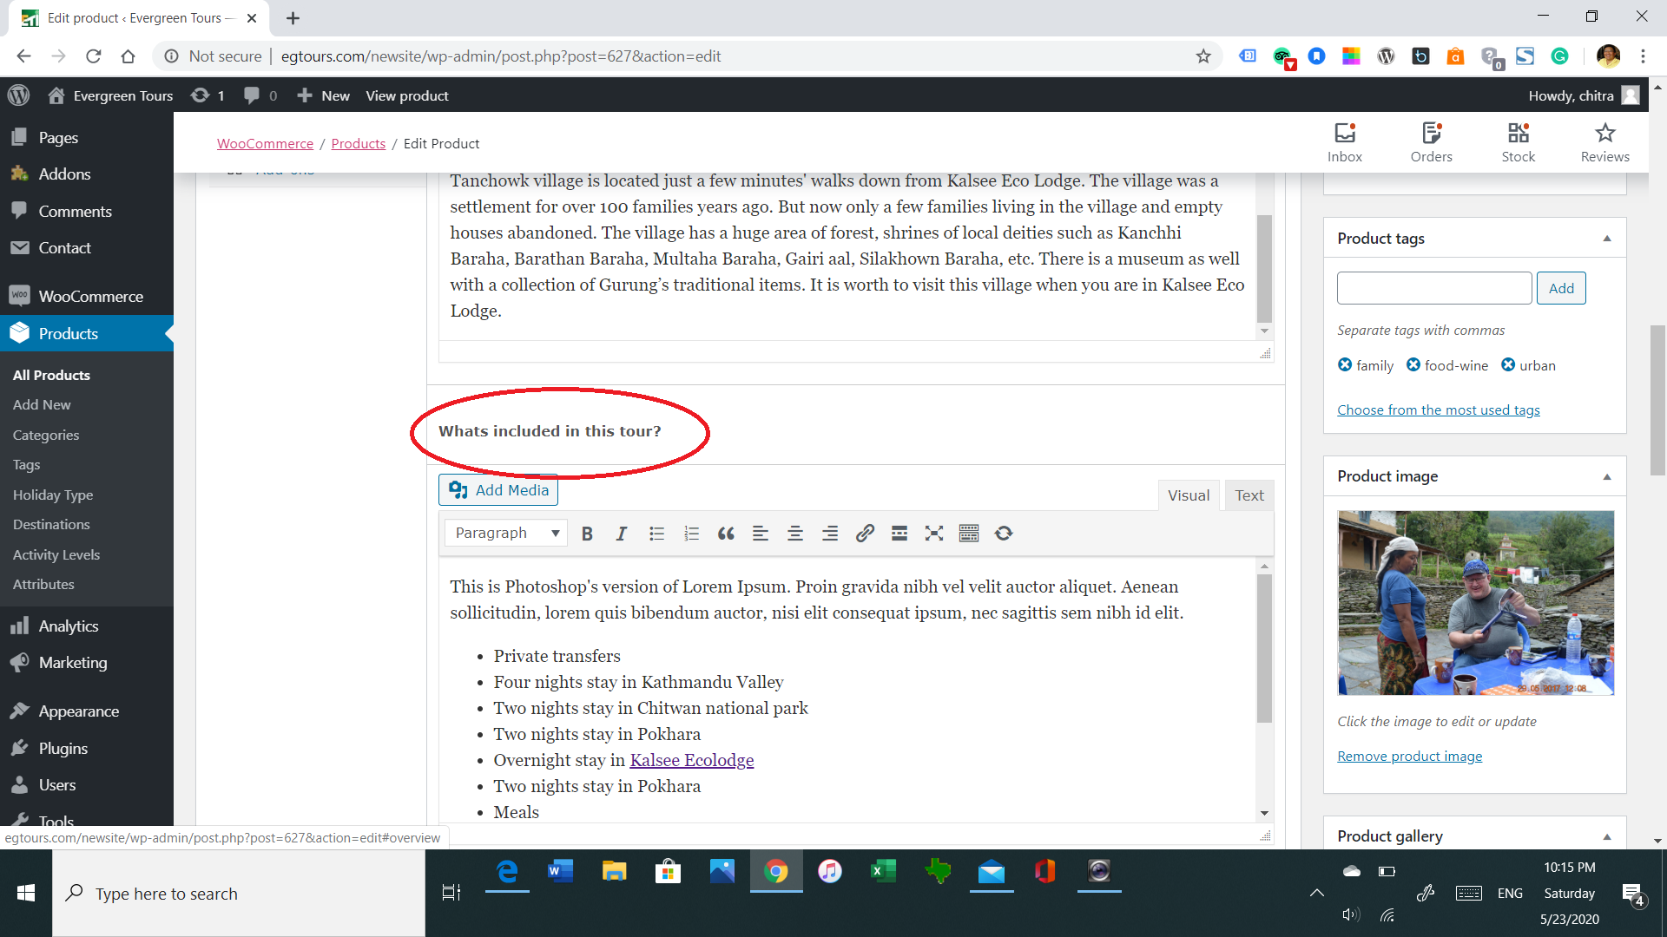Switch editor to Text tab

coord(1249,495)
